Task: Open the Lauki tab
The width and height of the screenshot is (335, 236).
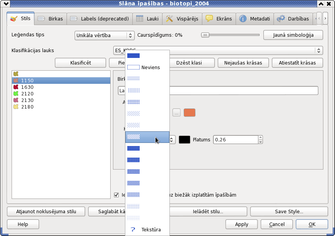Action: pyautogui.click(x=147, y=19)
